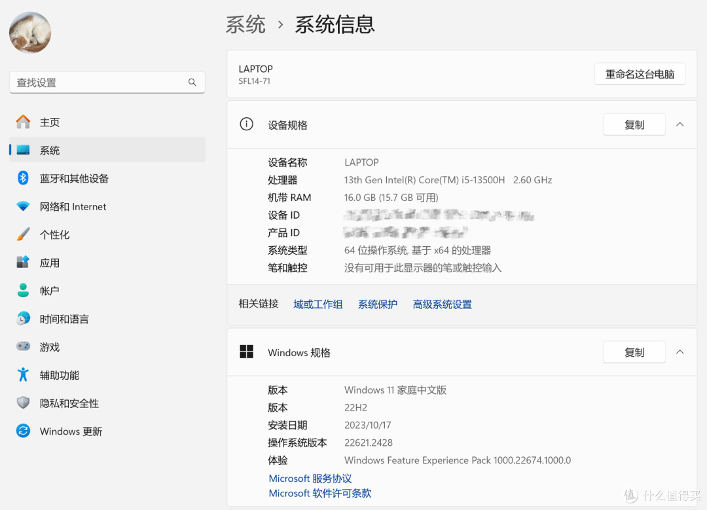Open the 辅助功能 settings page

(x=107, y=374)
